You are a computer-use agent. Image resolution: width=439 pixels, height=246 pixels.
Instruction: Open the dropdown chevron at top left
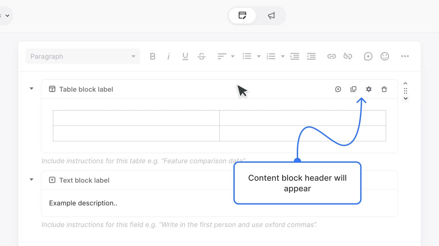7,16
